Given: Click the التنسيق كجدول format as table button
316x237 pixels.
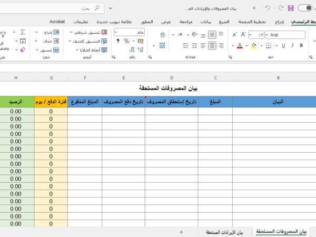Looking at the screenshot, I should 88,41.
